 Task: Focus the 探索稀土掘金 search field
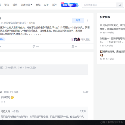99,5
